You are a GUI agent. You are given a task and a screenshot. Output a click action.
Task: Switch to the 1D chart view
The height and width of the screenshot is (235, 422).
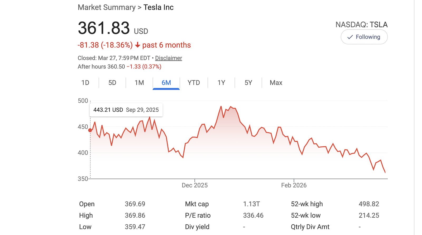[85, 83]
